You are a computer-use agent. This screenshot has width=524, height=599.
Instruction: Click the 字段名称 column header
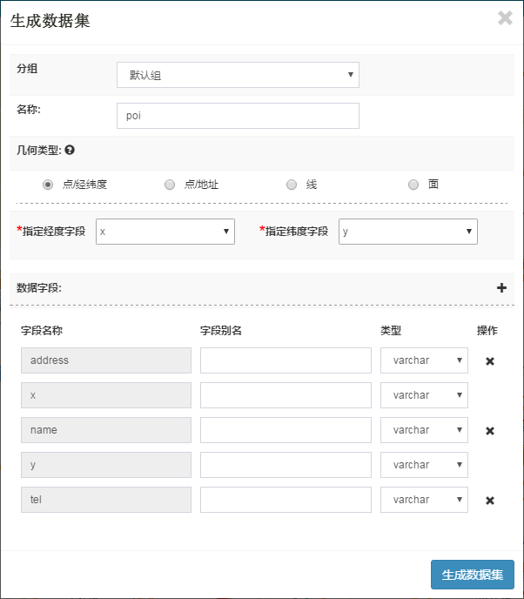[42, 331]
